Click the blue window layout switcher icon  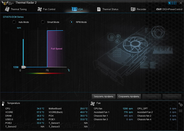[x=172, y=3]
